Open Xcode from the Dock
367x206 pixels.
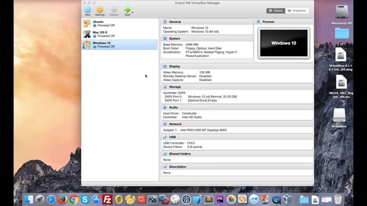point(198,199)
